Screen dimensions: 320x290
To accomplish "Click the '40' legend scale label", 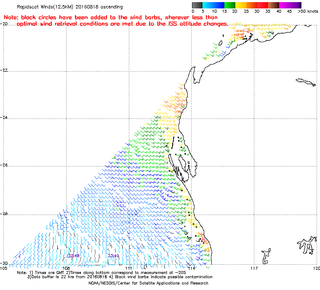I will click(x=279, y=11).
